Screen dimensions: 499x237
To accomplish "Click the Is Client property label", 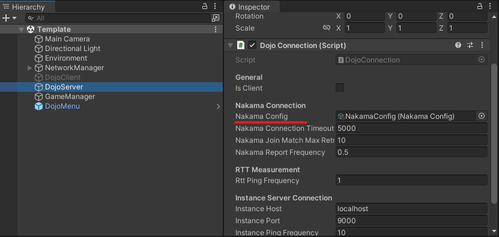I will [249, 88].
